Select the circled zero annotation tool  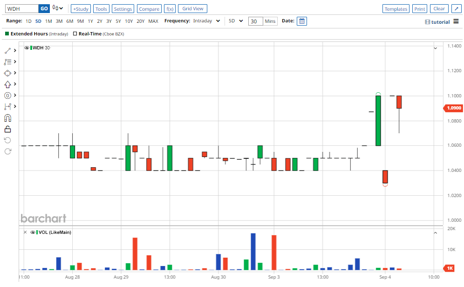coord(8,96)
